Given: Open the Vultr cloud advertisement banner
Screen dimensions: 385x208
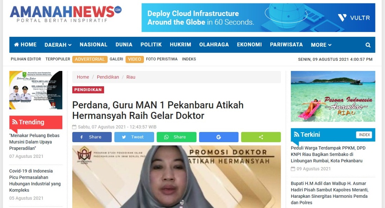Looking at the screenshot, I should point(258,18).
